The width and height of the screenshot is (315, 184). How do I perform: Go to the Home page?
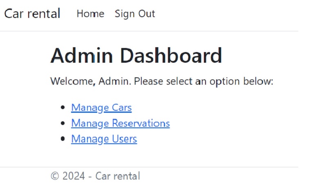(90, 14)
